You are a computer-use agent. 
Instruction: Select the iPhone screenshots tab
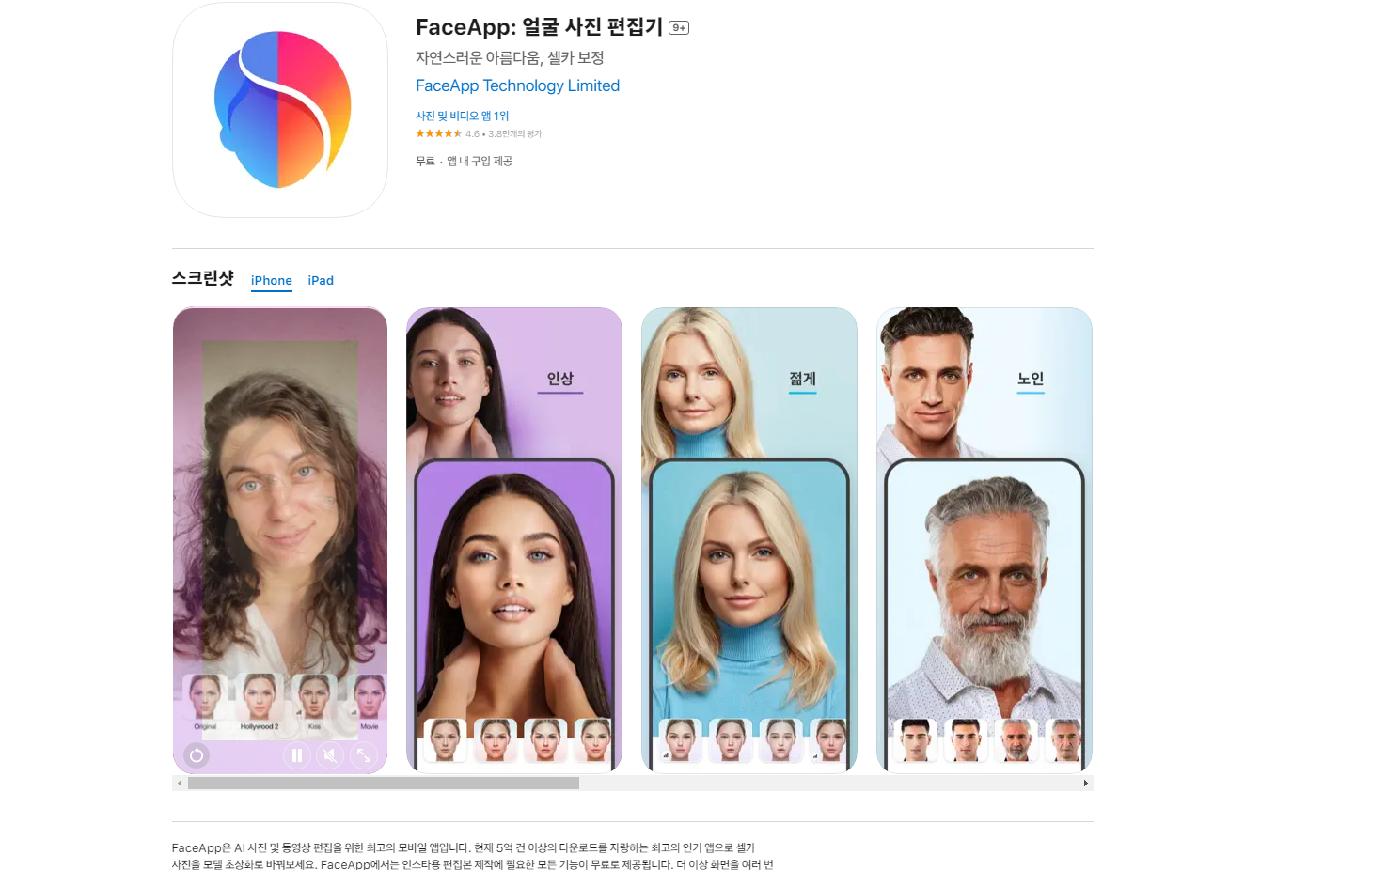[272, 280]
